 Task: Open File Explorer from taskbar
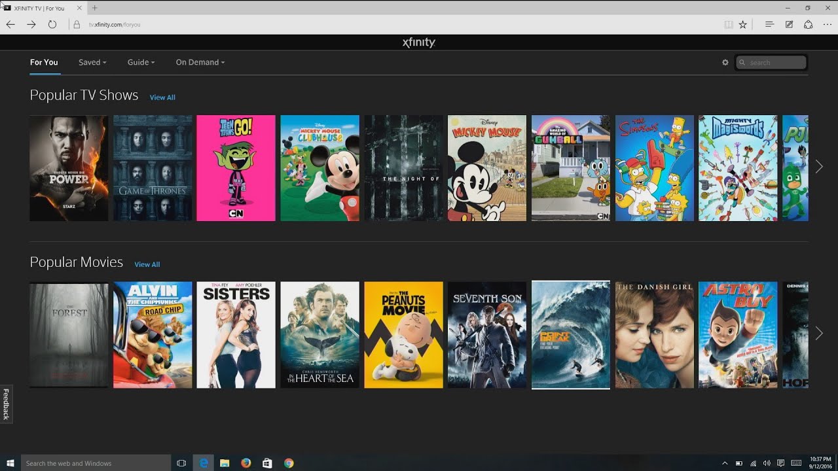click(225, 463)
